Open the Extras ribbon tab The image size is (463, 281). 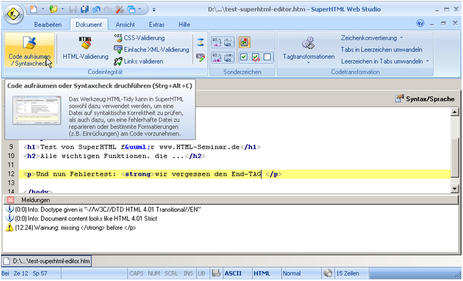pyautogui.click(x=157, y=25)
